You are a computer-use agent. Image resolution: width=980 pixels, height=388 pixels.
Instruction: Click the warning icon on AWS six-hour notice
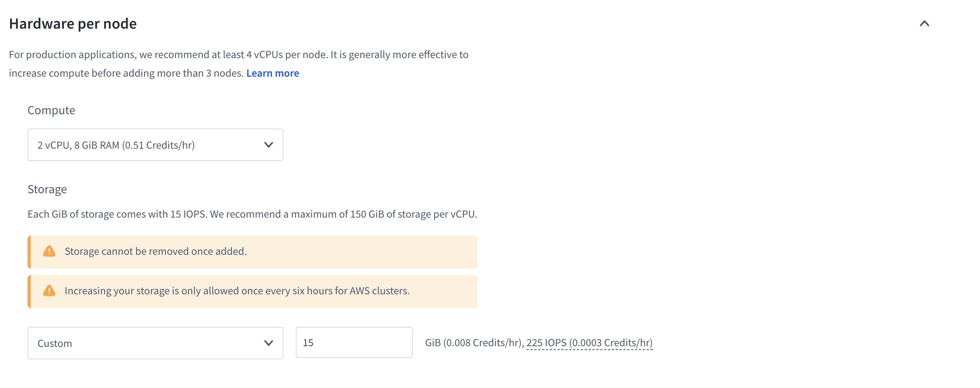tap(49, 291)
